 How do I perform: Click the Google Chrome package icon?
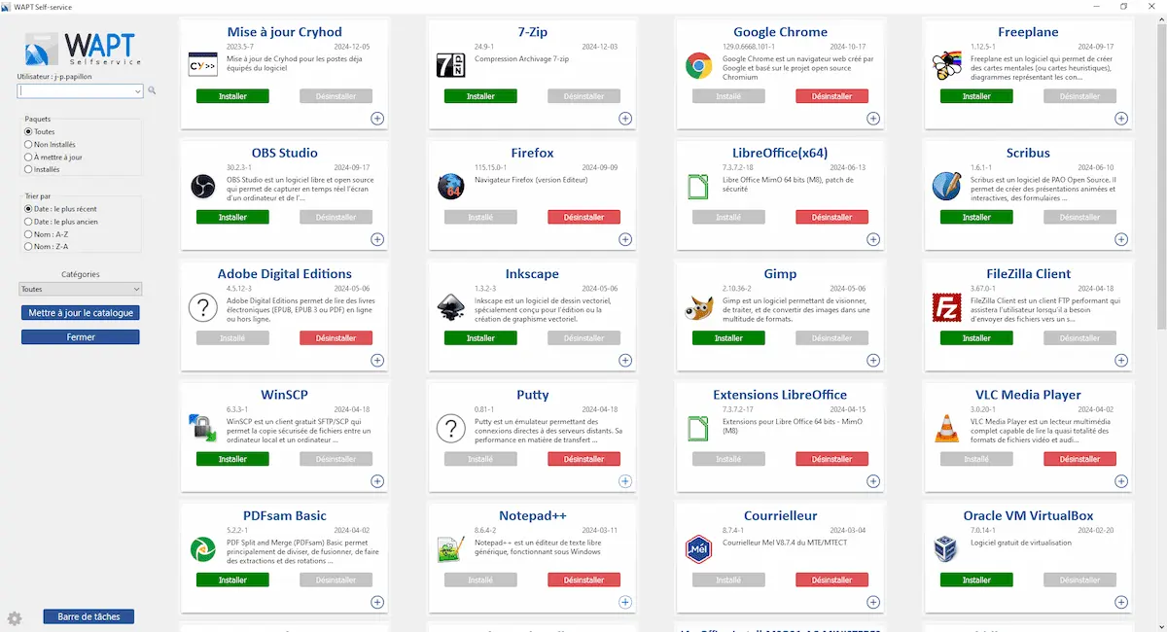tap(697, 65)
